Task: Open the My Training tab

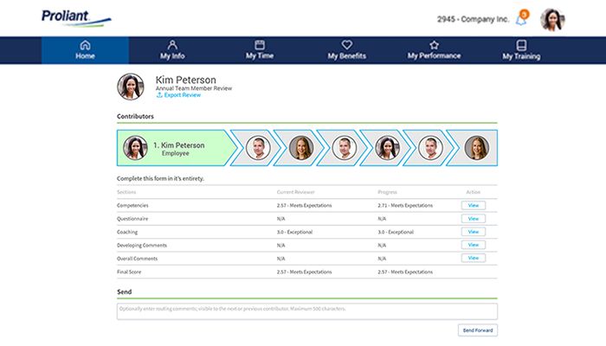Action: [x=521, y=50]
